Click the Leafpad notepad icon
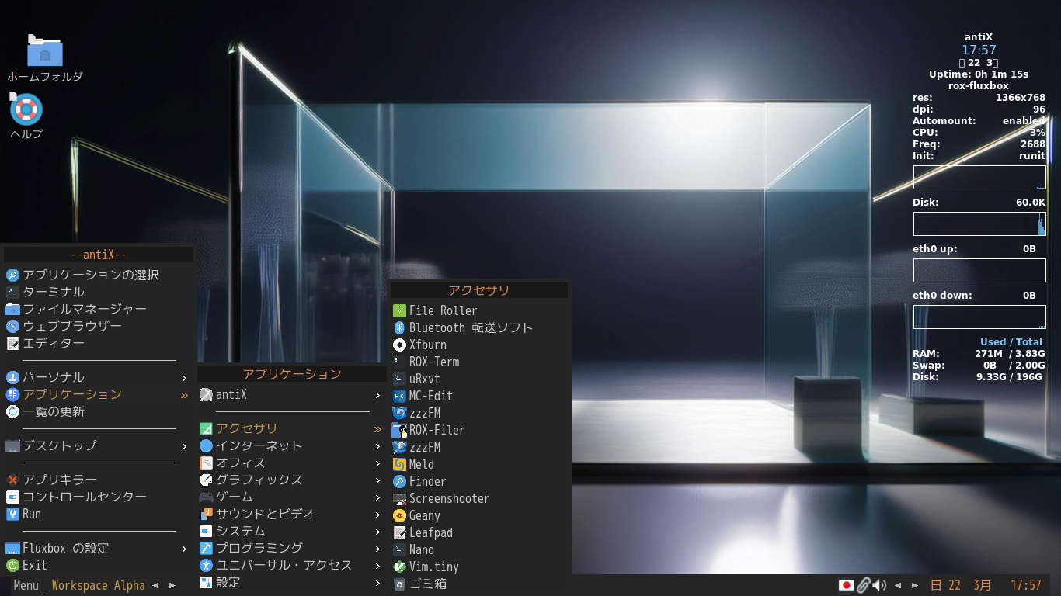Screen dimensions: 1061x596 400,532
